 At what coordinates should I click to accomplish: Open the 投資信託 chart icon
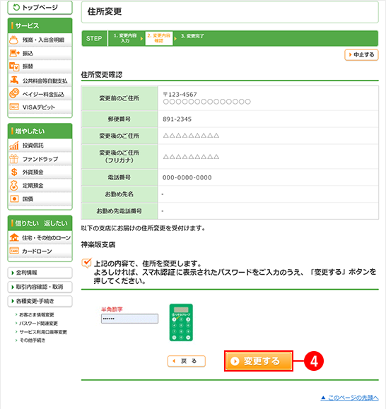point(14,146)
